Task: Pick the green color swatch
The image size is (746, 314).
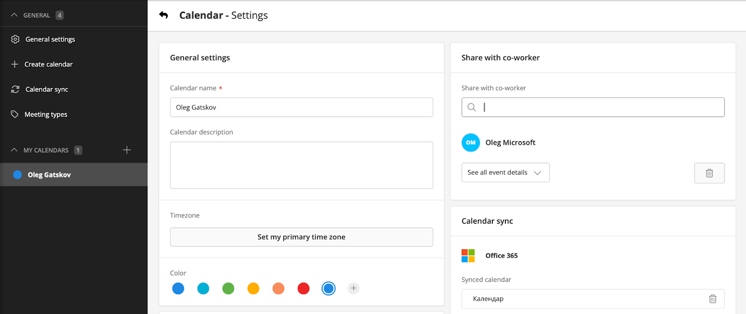Action: click(x=228, y=289)
